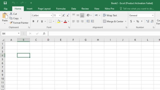Screen dimensions: 160x90
Task: Click Merge & Center button
Action: pyautogui.click(x=113, y=21)
